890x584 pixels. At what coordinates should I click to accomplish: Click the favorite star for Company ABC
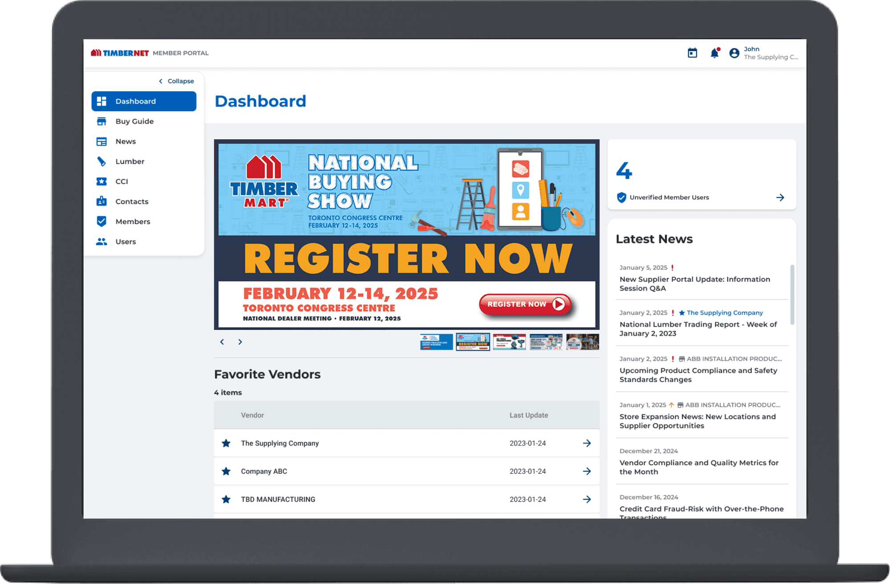coord(226,471)
